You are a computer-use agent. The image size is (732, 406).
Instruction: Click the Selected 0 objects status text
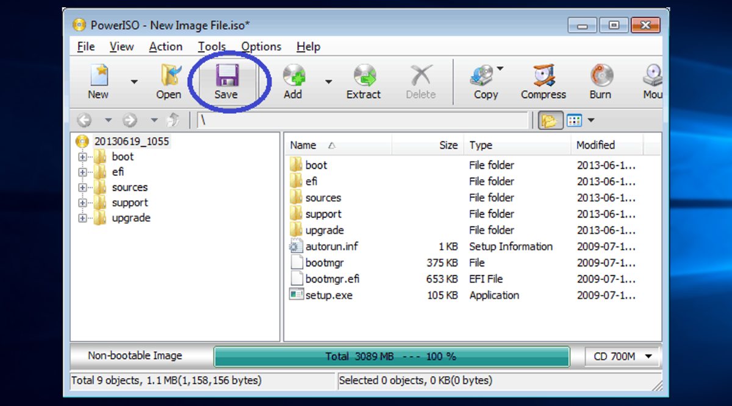tap(415, 381)
